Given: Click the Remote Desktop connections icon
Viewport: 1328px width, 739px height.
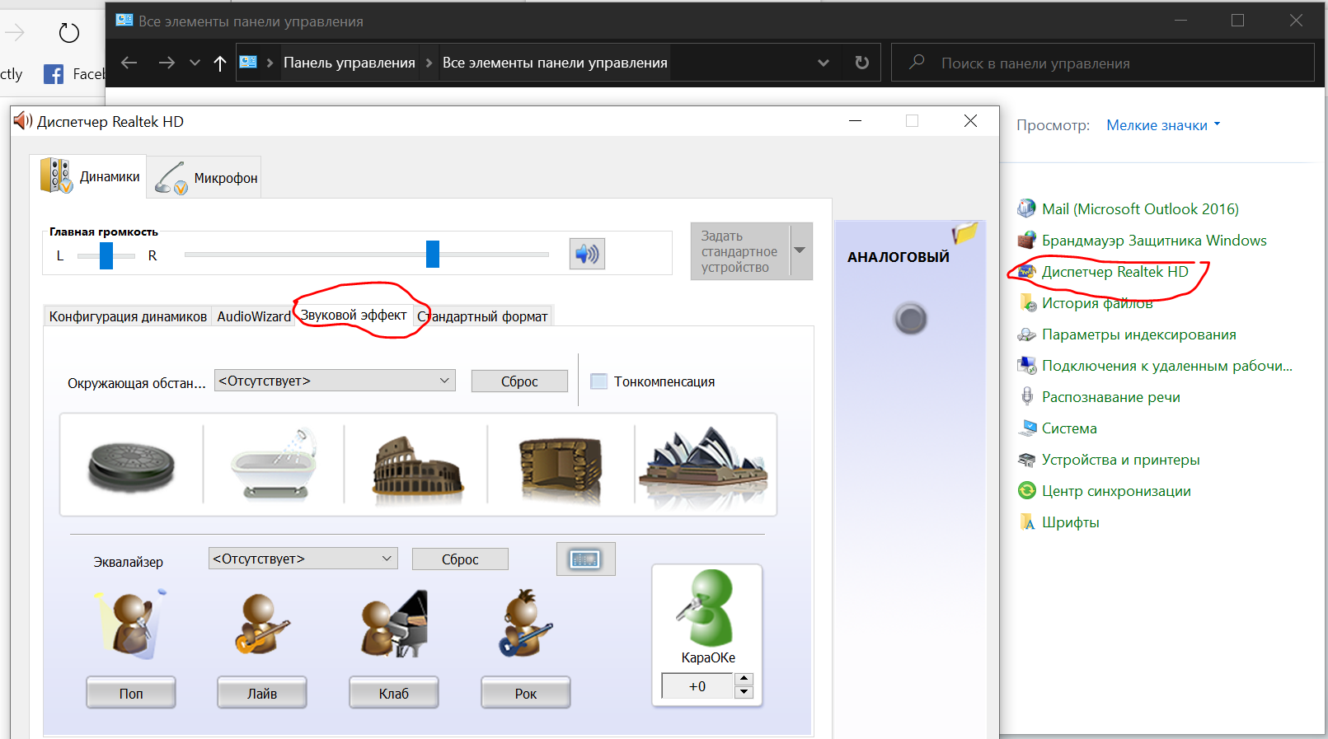Looking at the screenshot, I should click(1026, 365).
